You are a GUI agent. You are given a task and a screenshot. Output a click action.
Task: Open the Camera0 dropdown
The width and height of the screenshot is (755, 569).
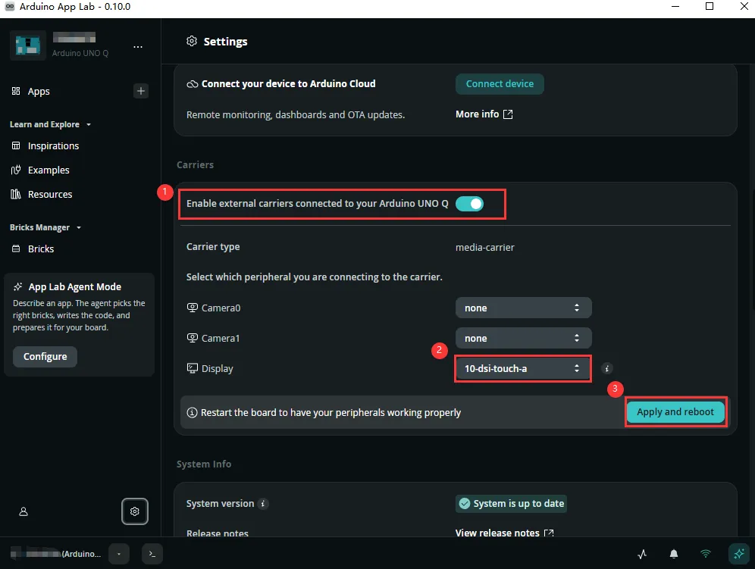pos(523,308)
